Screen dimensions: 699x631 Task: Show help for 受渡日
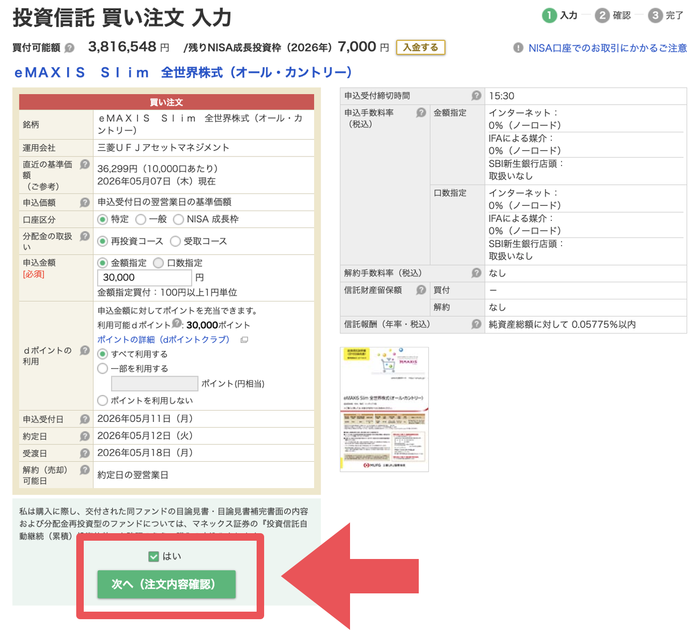click(85, 454)
